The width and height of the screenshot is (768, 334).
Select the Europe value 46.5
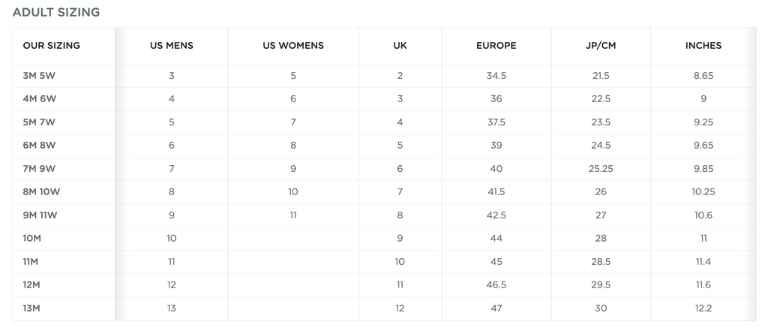point(496,285)
